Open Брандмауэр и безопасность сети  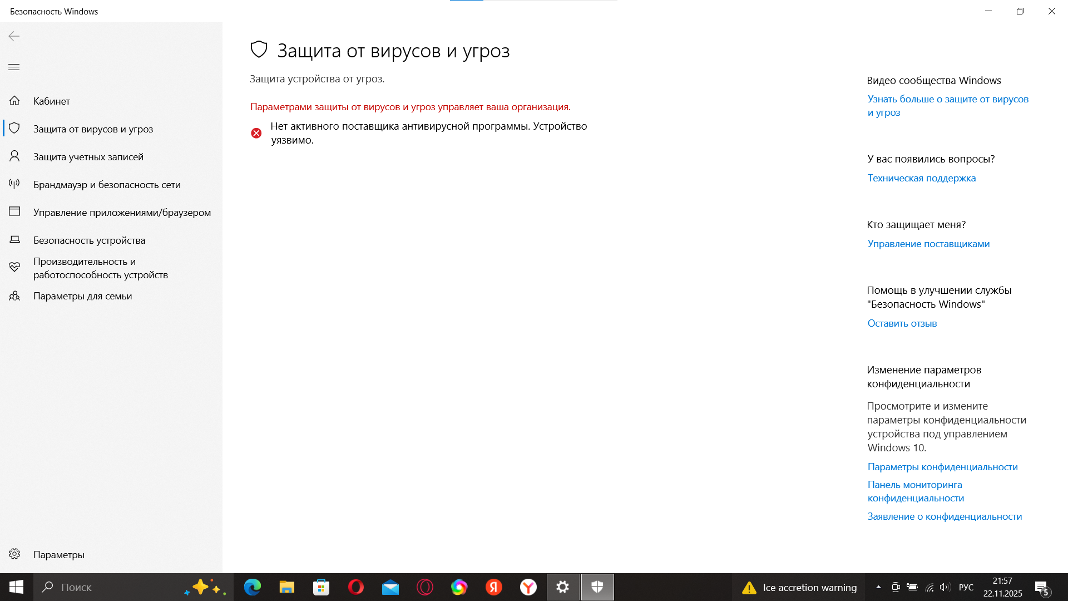(x=111, y=184)
